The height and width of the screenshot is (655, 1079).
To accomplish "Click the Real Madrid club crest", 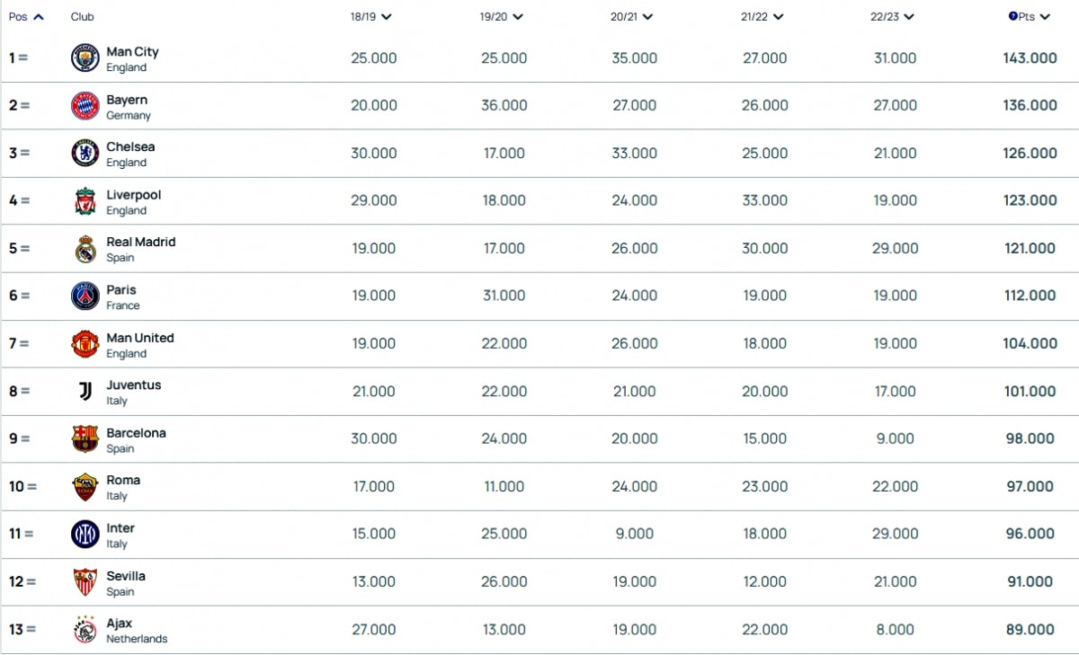I will point(85,249).
